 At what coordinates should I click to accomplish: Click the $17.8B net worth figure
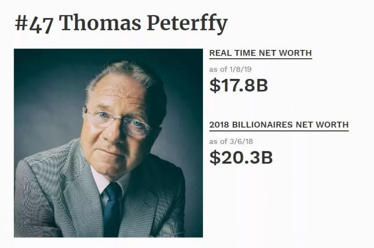click(x=238, y=85)
